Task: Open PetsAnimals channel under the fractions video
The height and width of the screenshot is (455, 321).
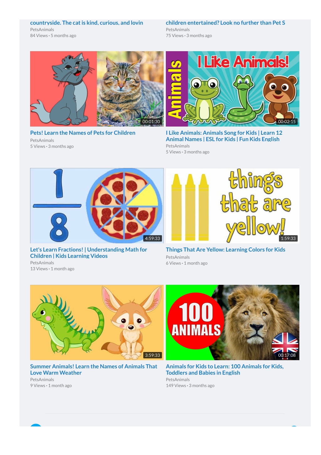Action: 42,263
